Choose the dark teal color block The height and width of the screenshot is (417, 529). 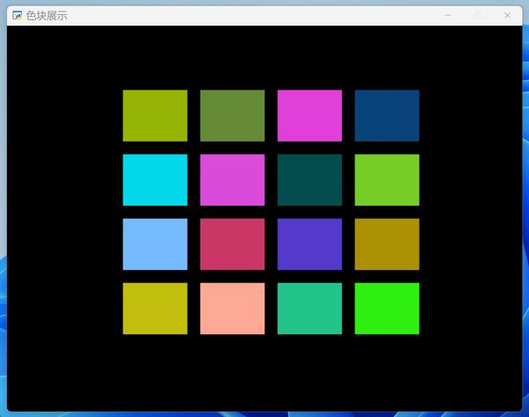coord(309,179)
